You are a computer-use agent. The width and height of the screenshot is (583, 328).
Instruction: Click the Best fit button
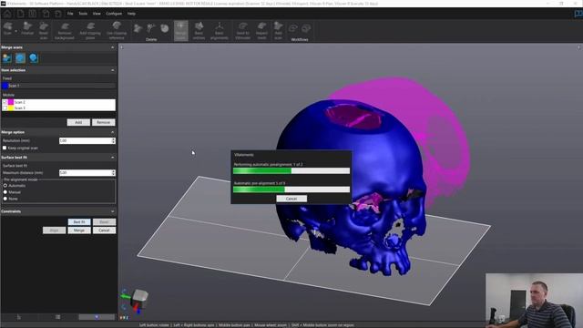(x=79, y=222)
